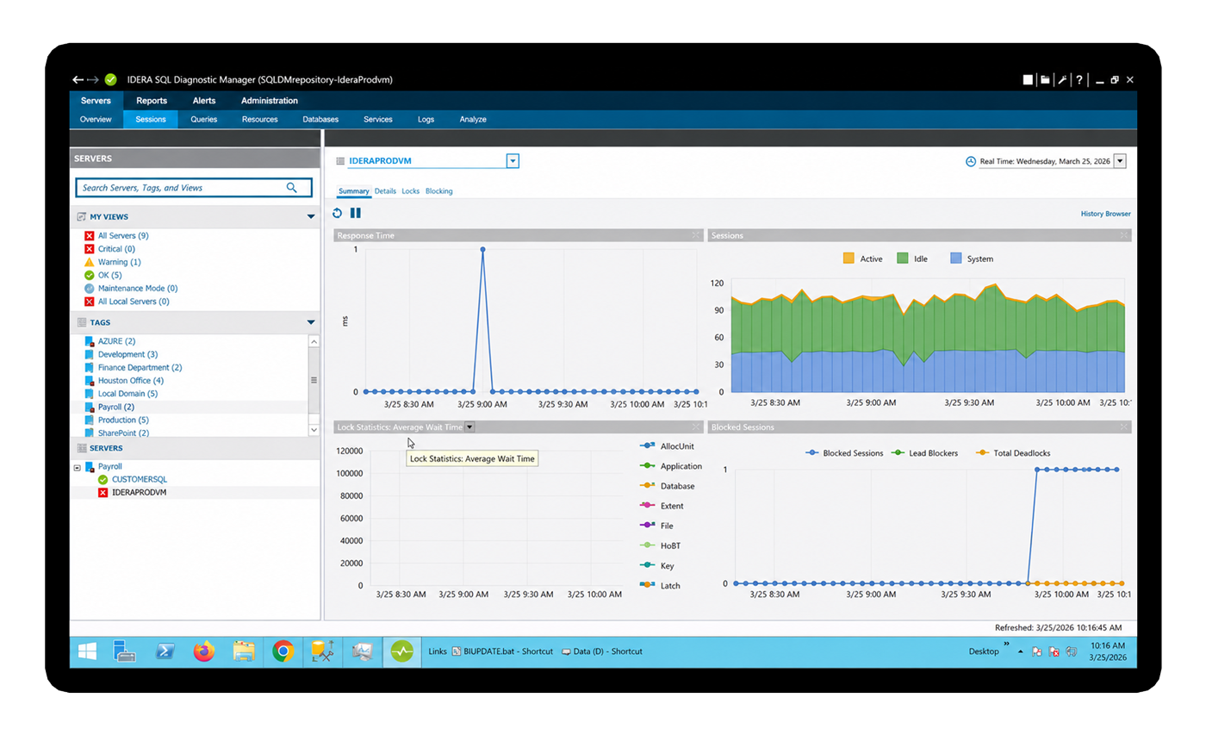Open the Lock Statistics chart type dropdown

pos(469,427)
